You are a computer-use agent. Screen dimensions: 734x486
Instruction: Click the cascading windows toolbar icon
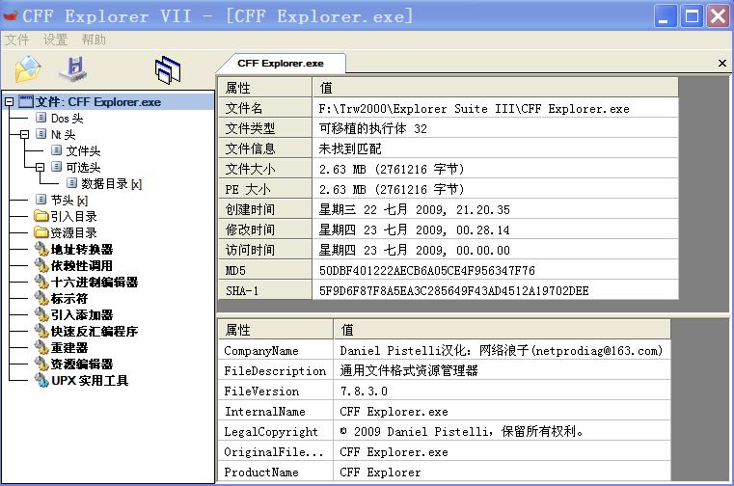click(168, 70)
